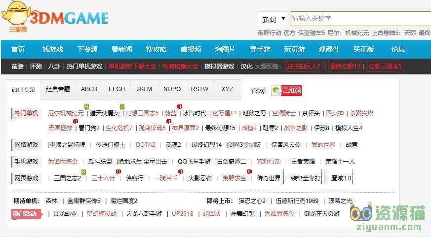431x237 pixels.
Task: Open 进击的巨人2 presale link
Action: pyautogui.click(x=304, y=67)
